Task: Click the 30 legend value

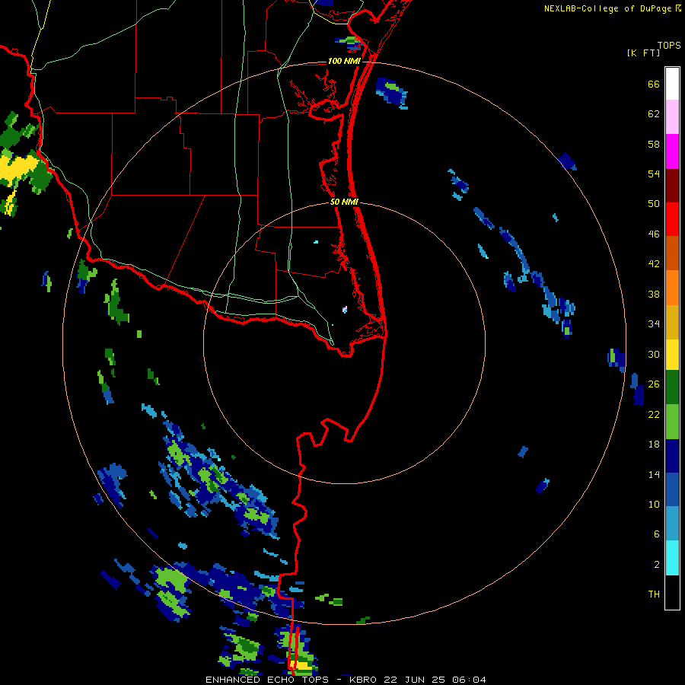Action: pos(654,354)
